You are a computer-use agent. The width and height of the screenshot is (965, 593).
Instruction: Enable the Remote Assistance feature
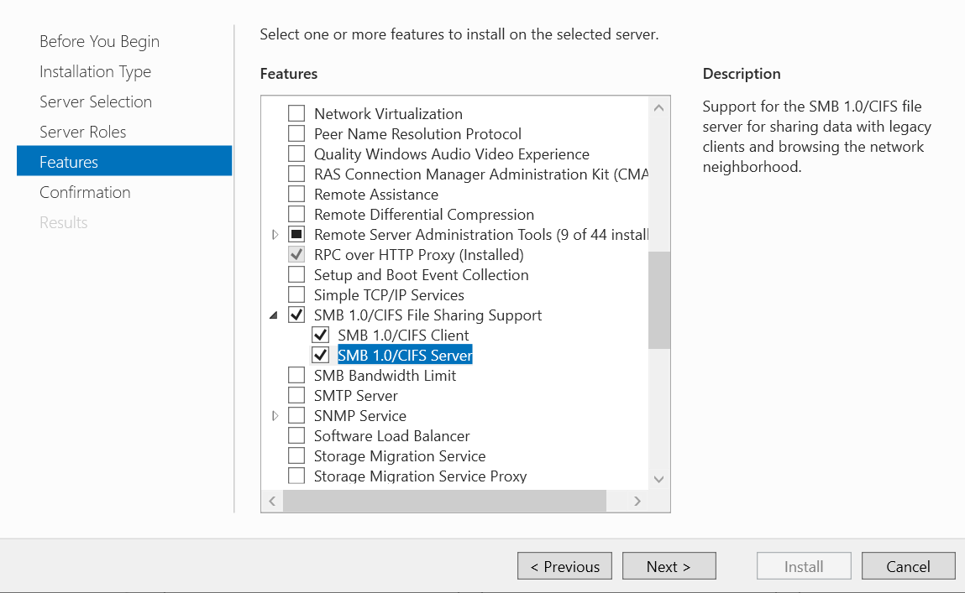point(296,194)
